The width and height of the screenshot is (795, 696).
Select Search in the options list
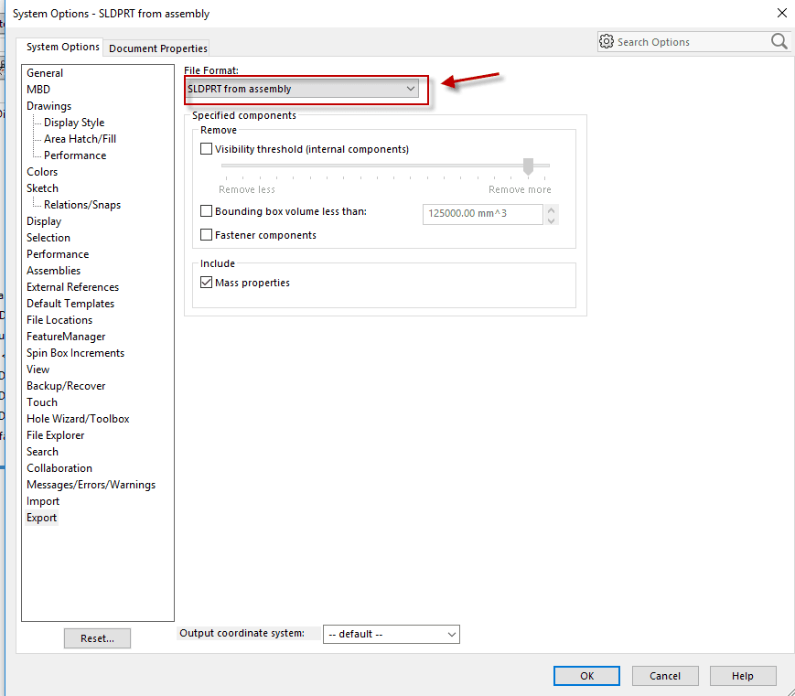click(43, 452)
